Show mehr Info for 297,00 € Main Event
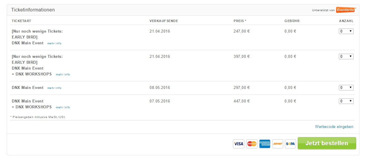 coord(54,88)
